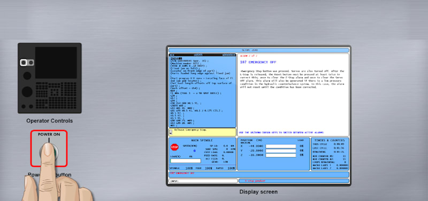Click the black pendant display area
Image resolution: width=428 pixels, height=201 pixels.
point(56,63)
